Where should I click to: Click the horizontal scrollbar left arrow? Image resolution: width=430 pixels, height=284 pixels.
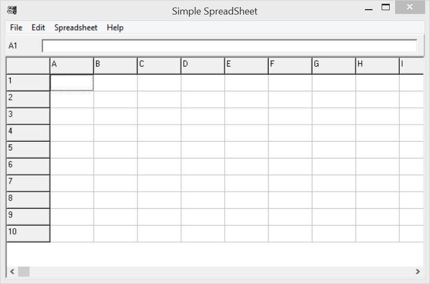(x=12, y=272)
